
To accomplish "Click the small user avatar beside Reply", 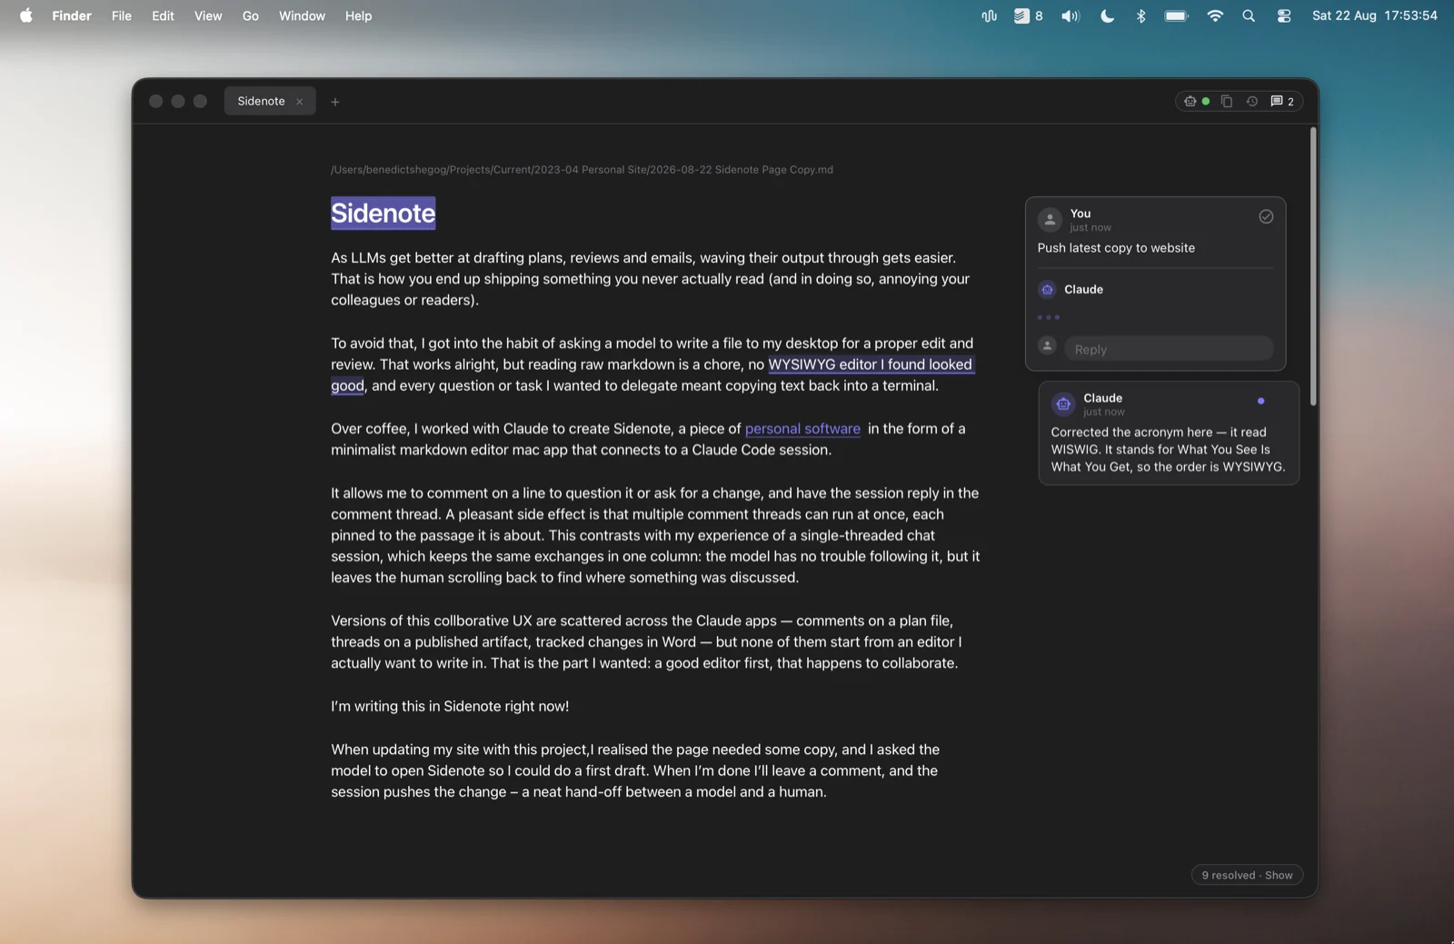I will point(1047,346).
